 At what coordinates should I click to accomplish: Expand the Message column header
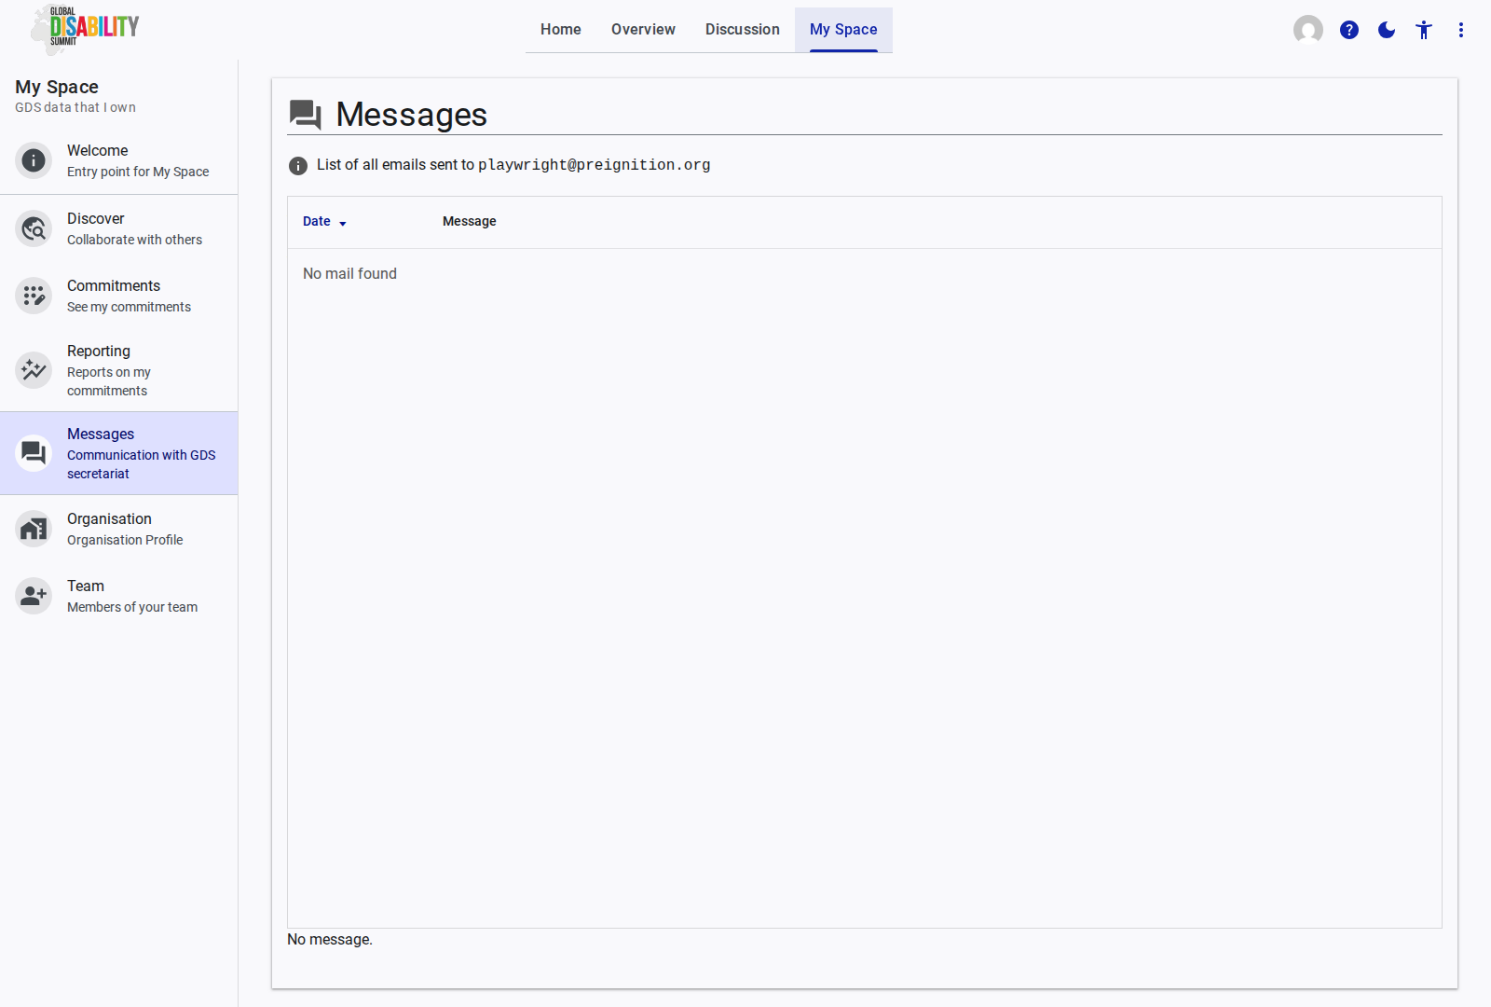[469, 221]
